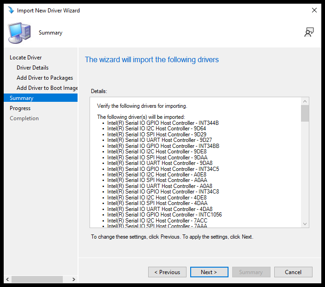Click the computer Summary icon in header
Image resolution: width=325 pixels, height=287 pixels.
tap(19, 33)
